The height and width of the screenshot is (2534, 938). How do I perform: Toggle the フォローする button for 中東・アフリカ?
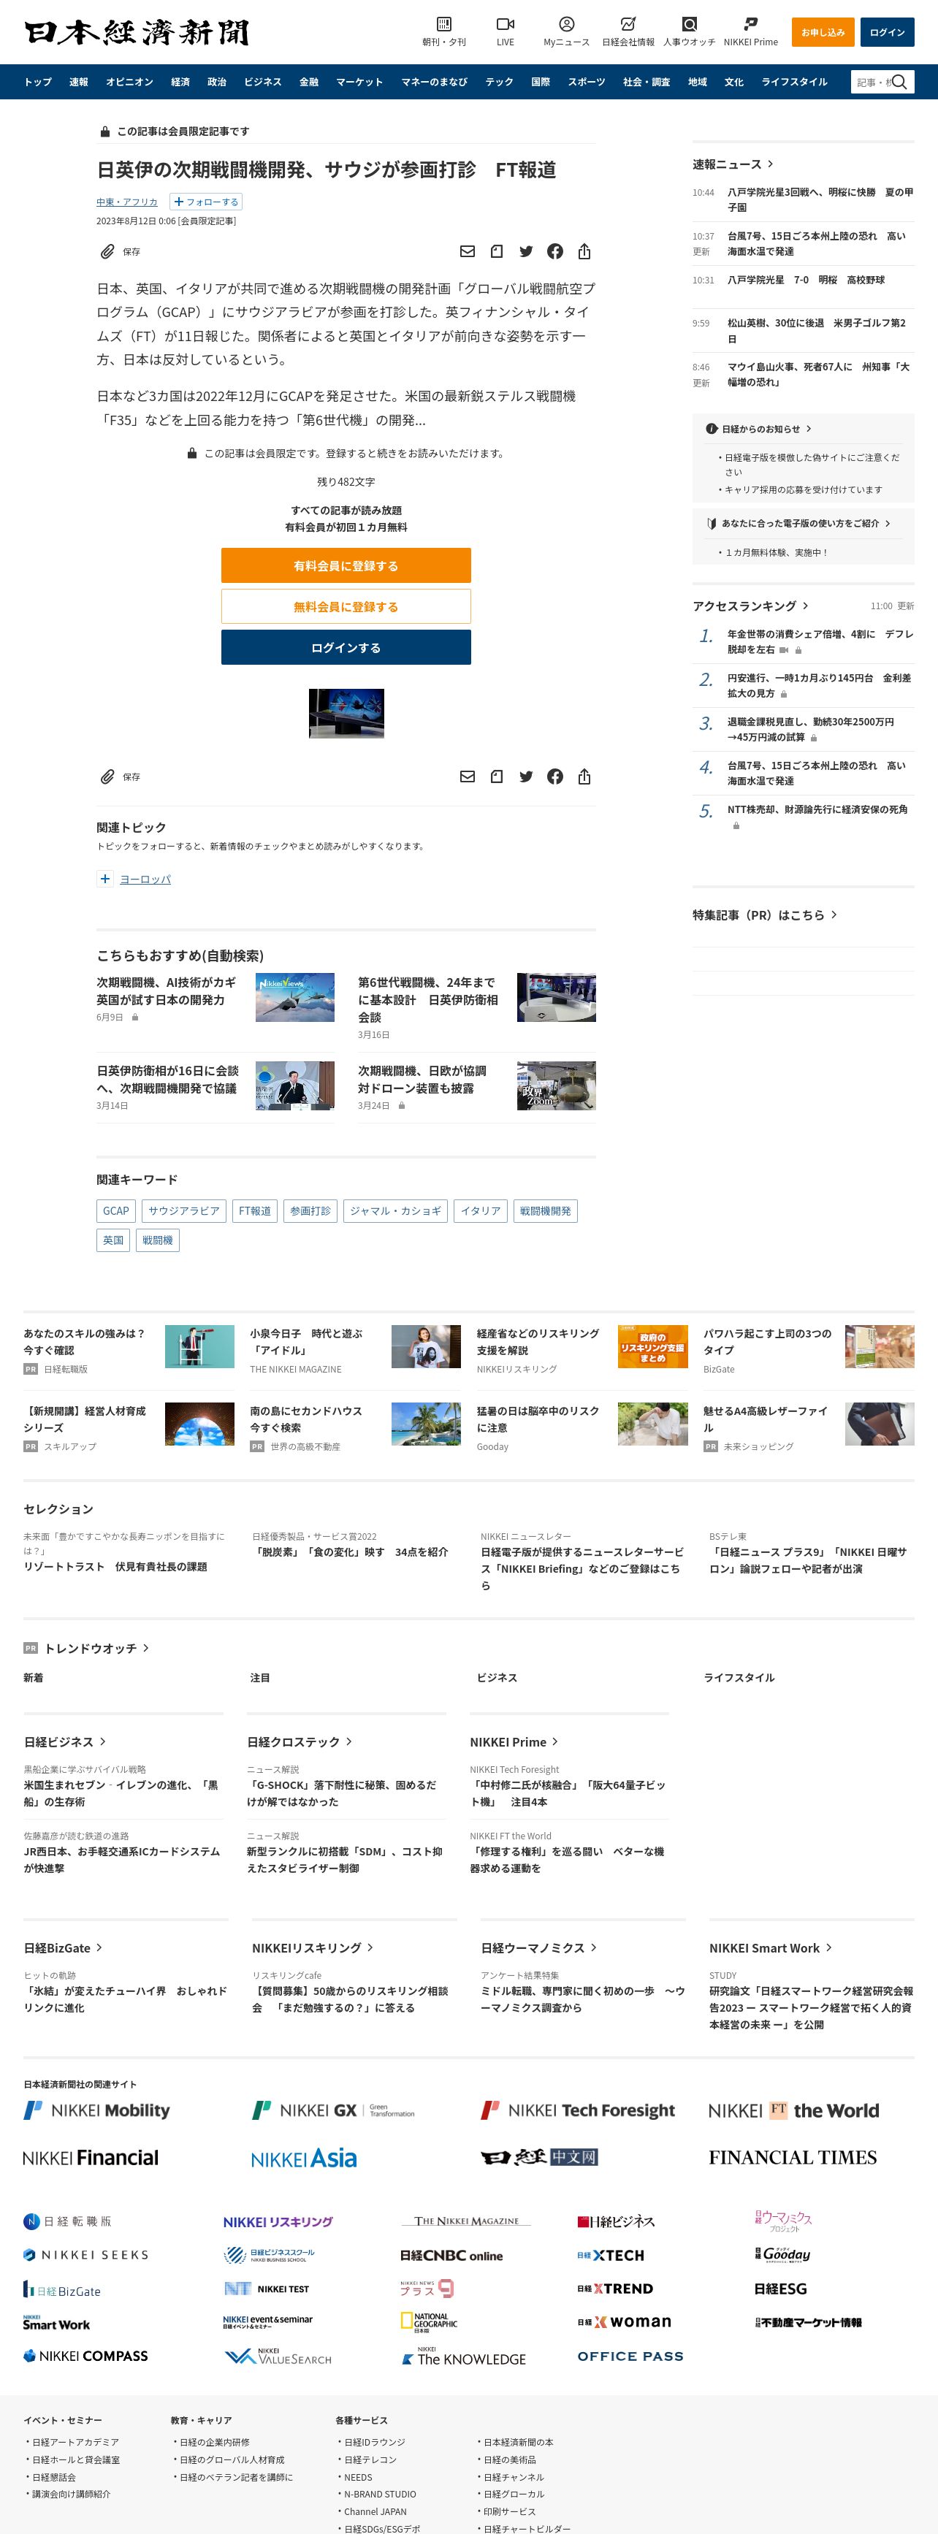pos(206,202)
